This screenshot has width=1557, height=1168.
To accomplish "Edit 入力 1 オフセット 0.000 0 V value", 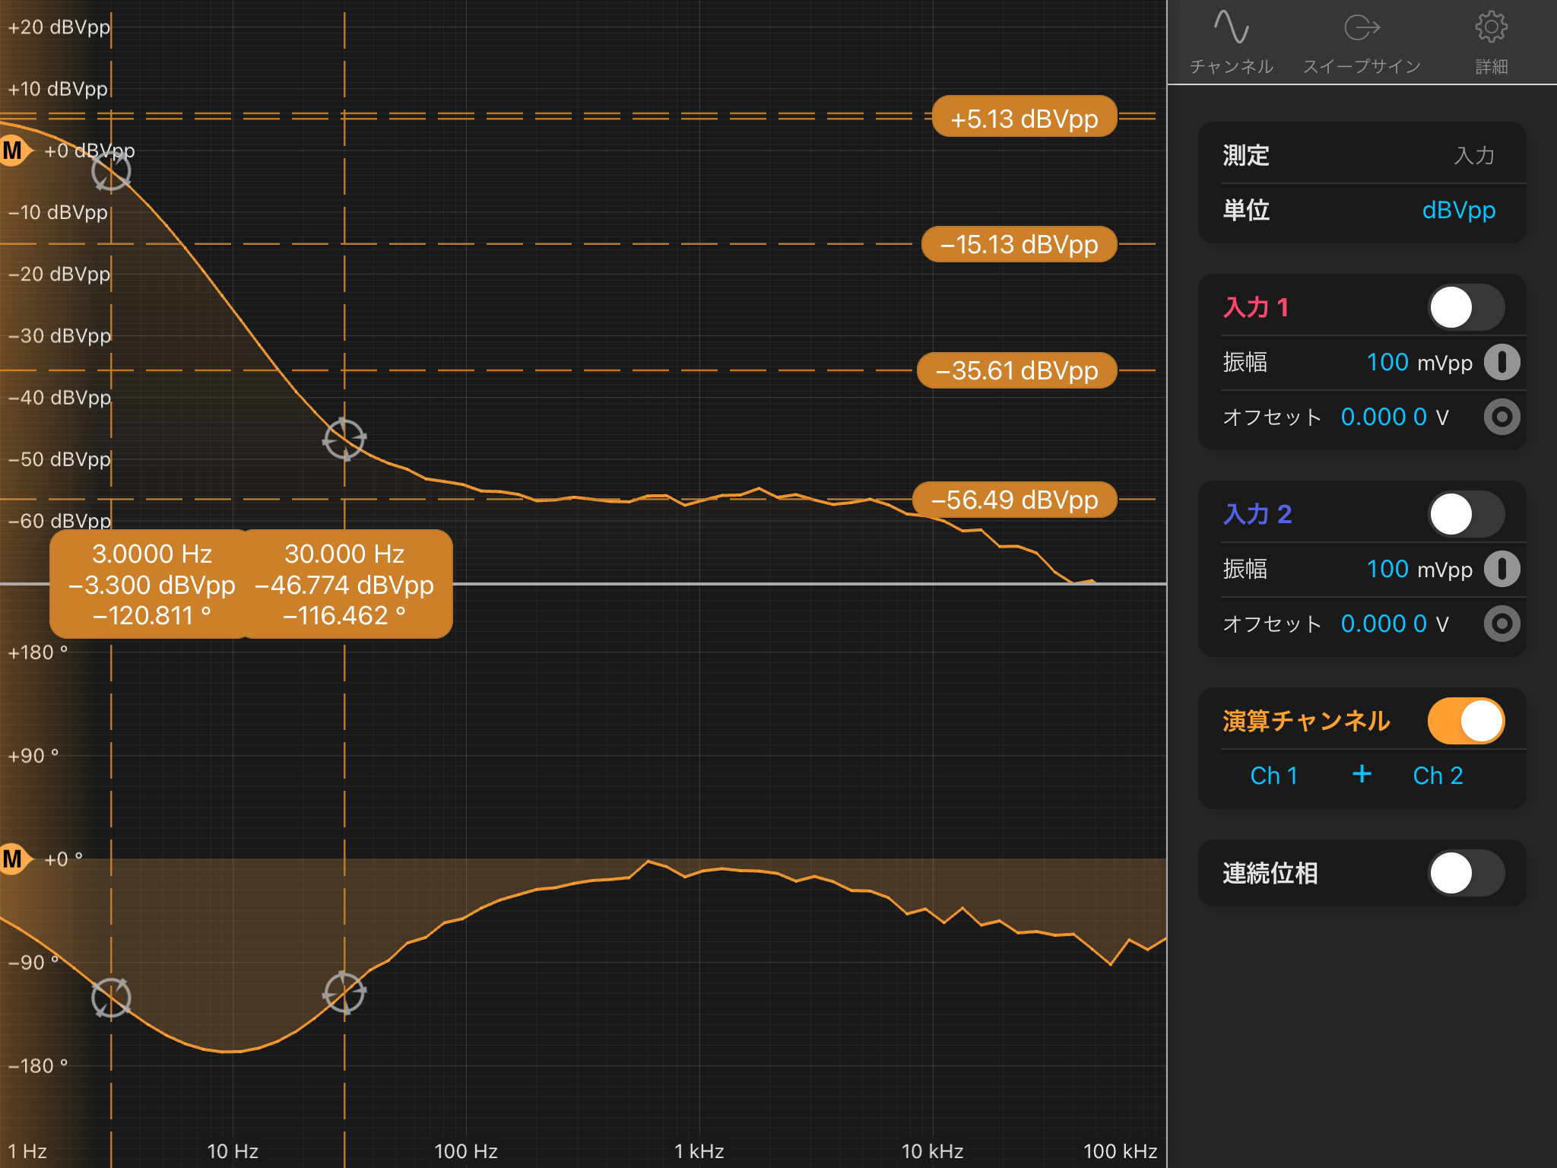I will coord(1394,417).
